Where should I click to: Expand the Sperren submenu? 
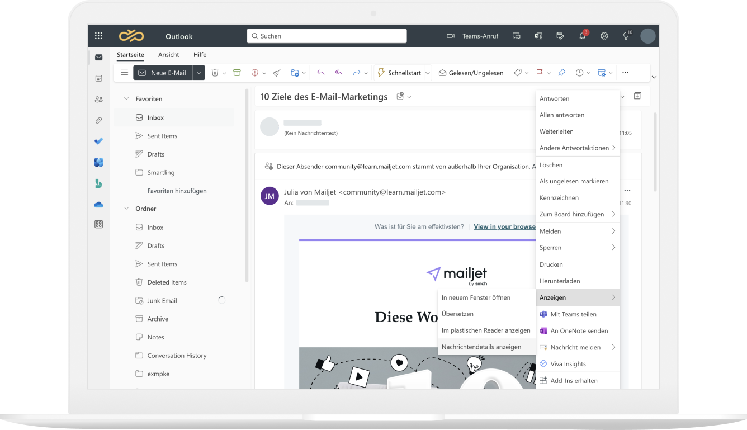coord(578,247)
